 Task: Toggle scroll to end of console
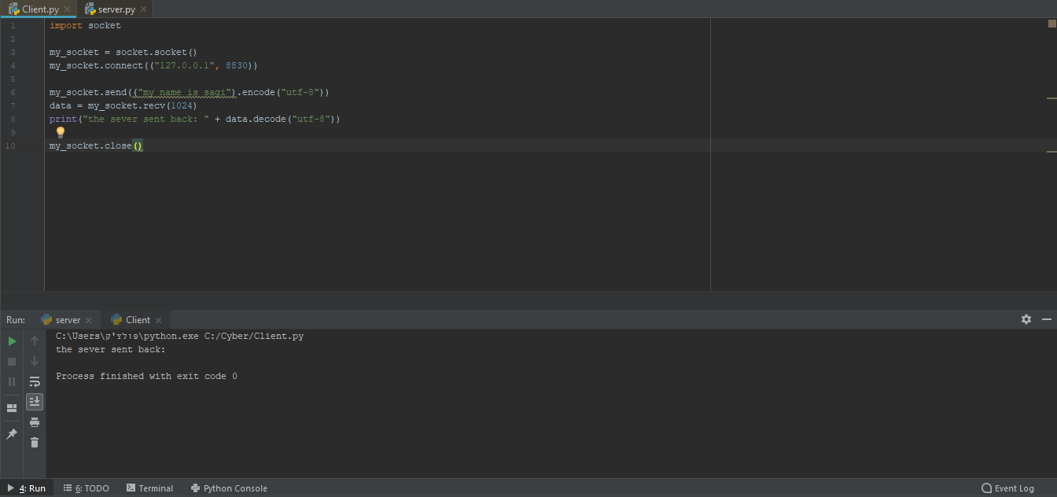pos(35,402)
